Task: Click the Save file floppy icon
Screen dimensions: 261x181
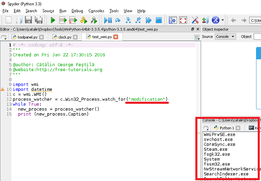Action: pyautogui.click(x=29, y=20)
